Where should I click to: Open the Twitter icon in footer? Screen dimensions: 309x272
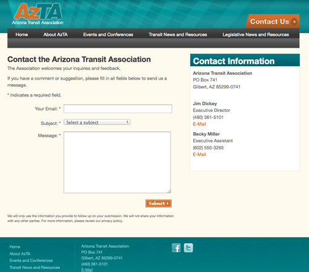click(x=188, y=248)
